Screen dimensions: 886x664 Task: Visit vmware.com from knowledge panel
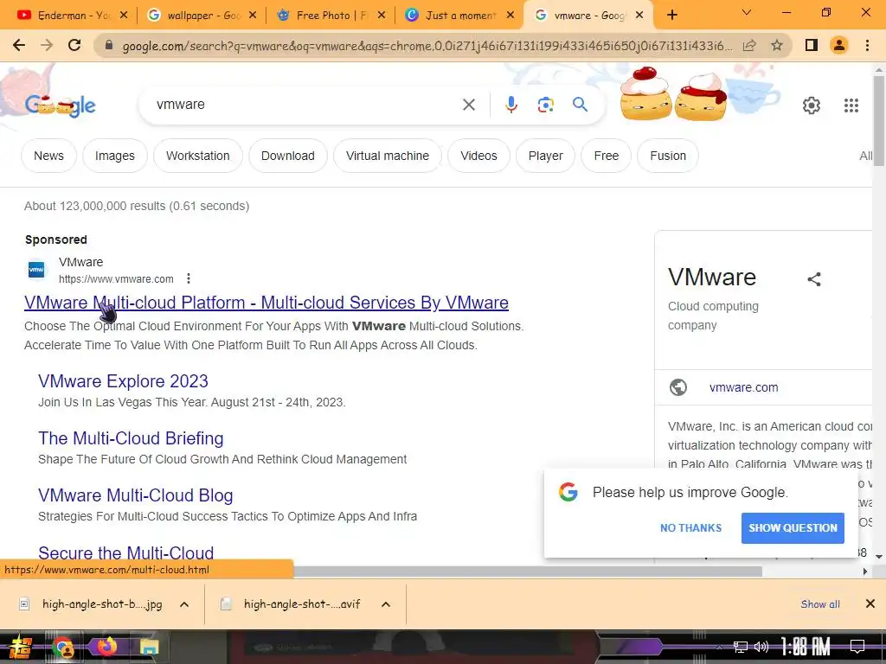[743, 387]
